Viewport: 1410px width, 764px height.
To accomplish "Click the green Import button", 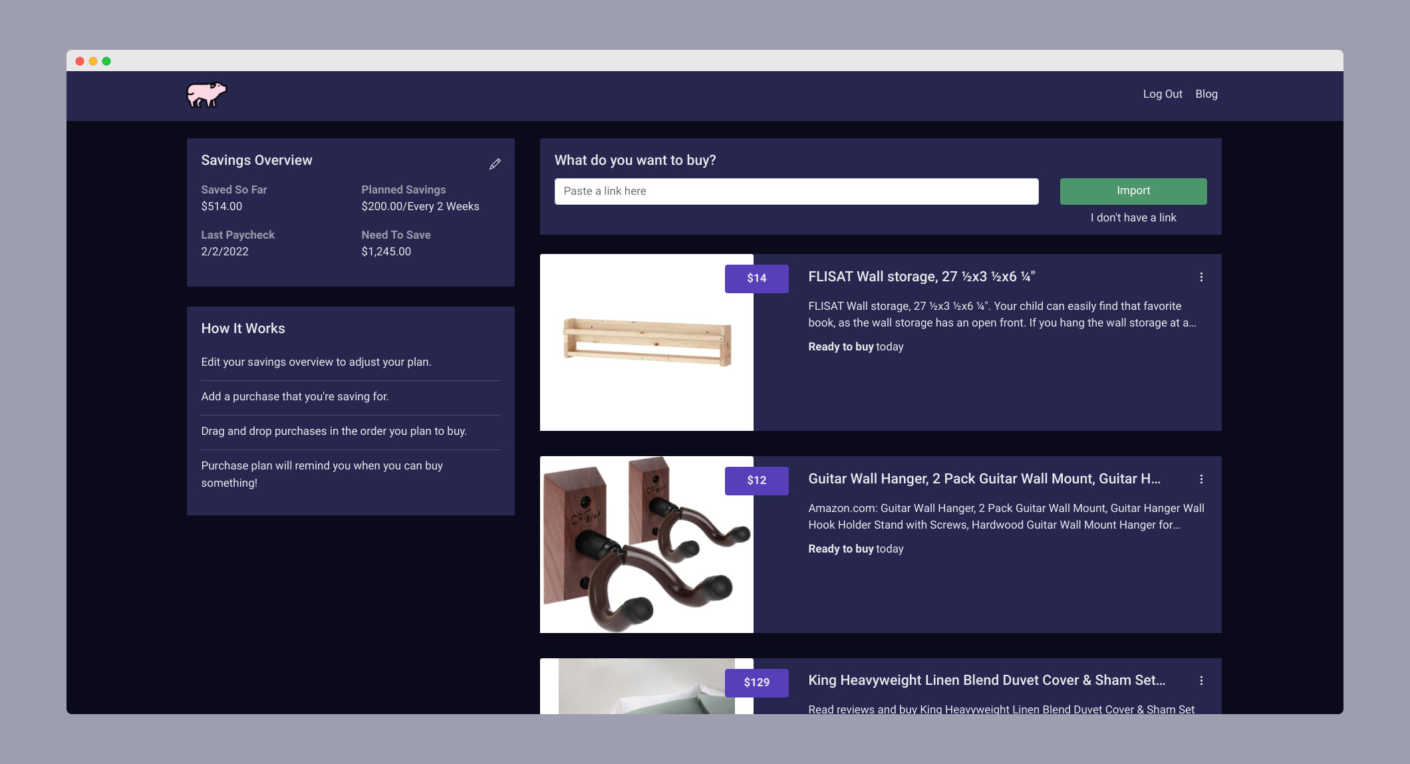I will tap(1133, 191).
